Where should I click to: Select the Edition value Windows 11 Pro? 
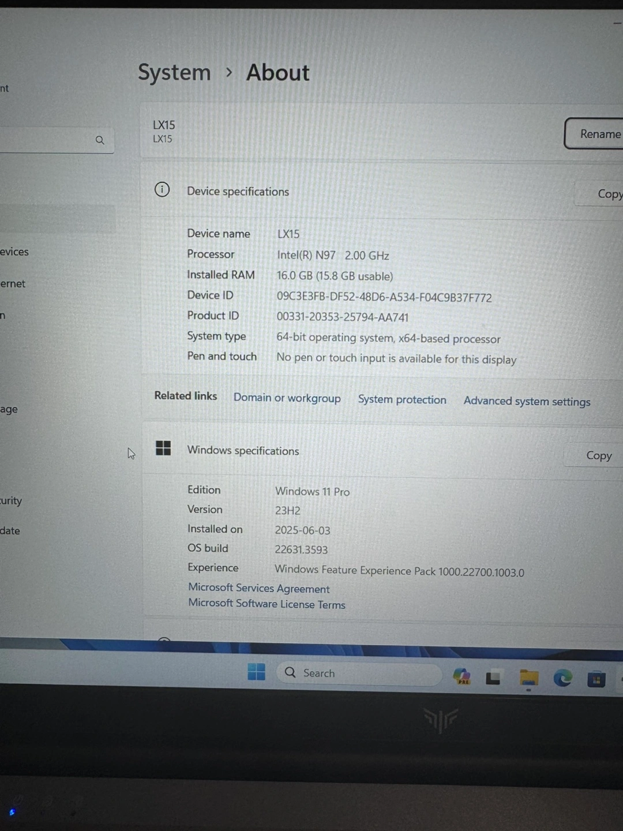(x=312, y=491)
